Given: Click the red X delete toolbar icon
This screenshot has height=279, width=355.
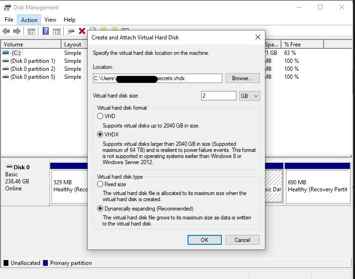Looking at the screenshot, I should tap(82, 31).
